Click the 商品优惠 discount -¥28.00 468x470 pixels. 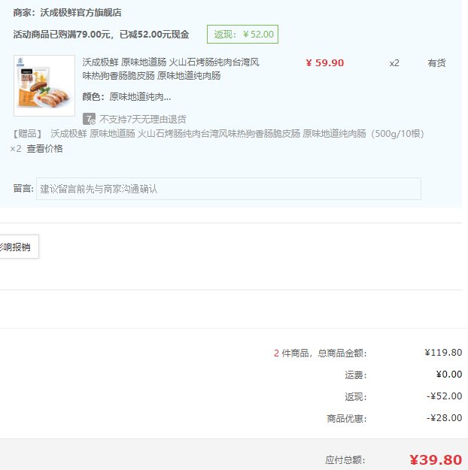[x=445, y=418]
